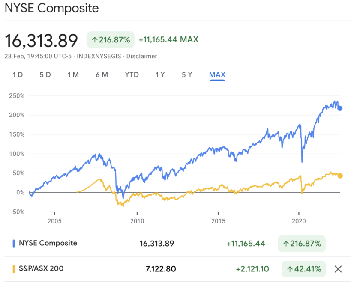Remove S&P/ASX 200 comparison with X icon
Screen dimensions: 354x289
[x=338, y=269]
